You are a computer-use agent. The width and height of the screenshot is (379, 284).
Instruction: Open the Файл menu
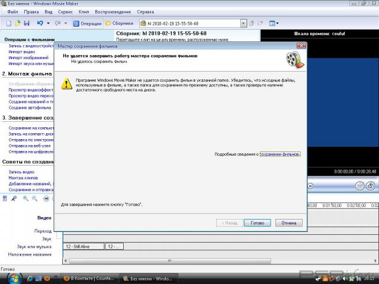click(12, 12)
